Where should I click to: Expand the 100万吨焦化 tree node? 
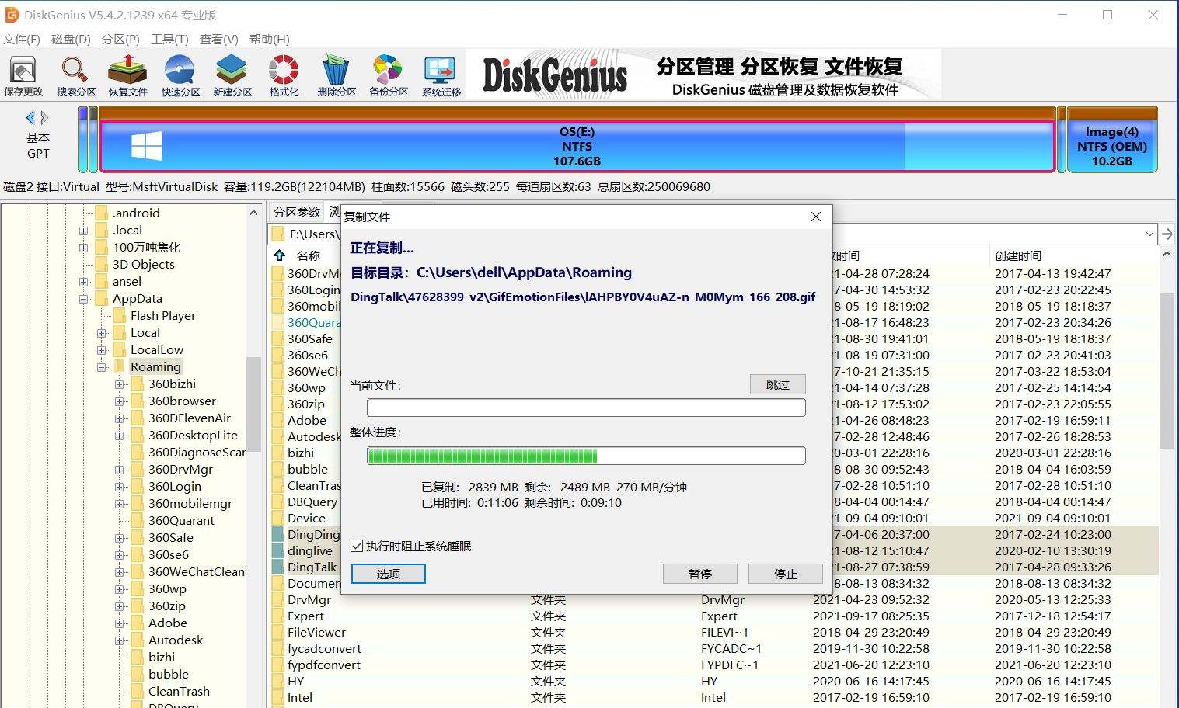pyautogui.click(x=84, y=248)
